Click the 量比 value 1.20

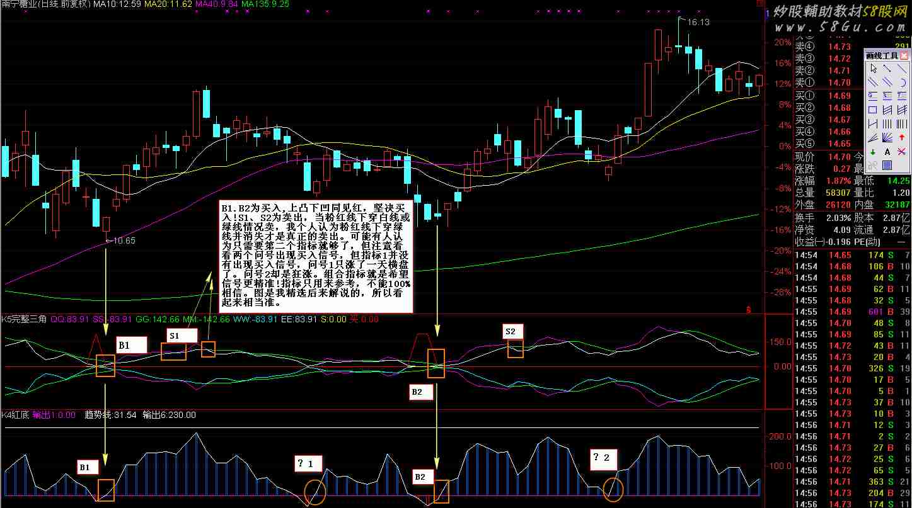(902, 193)
